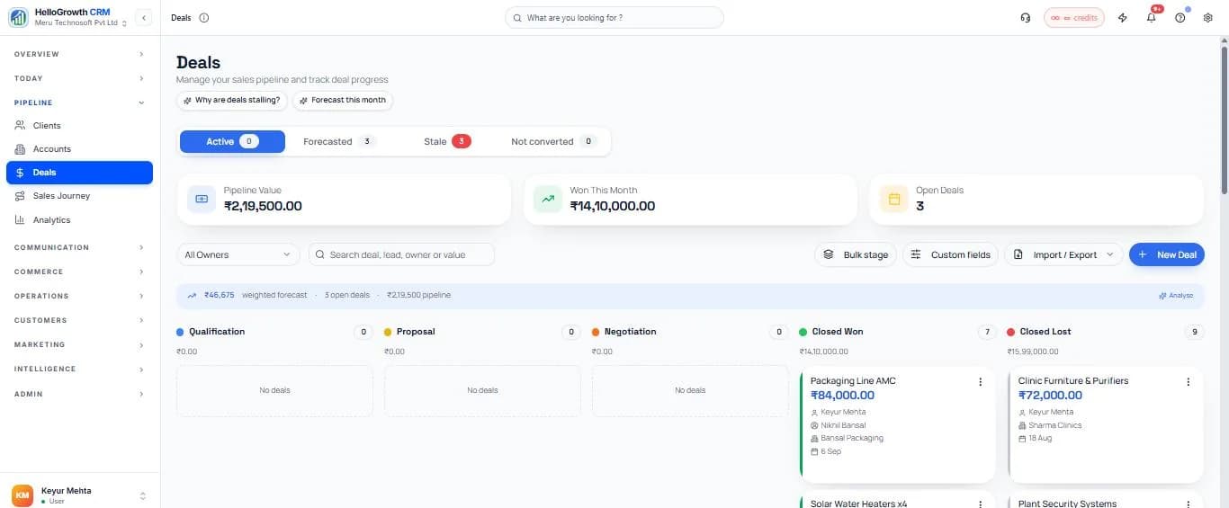Click the credits pill in the header
This screenshot has height=508, width=1229.
(1073, 18)
